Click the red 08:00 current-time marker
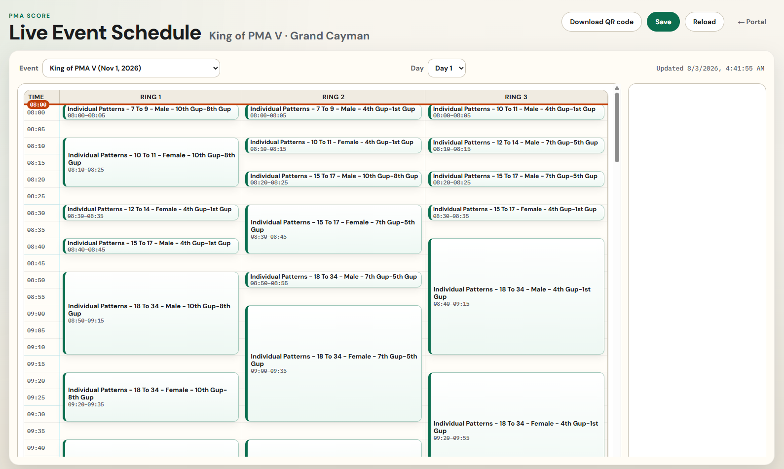Viewport: 784px width, 469px height. pos(38,105)
